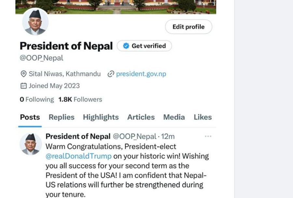
Task: Switch to the Replies tab
Action: pyautogui.click(x=62, y=117)
